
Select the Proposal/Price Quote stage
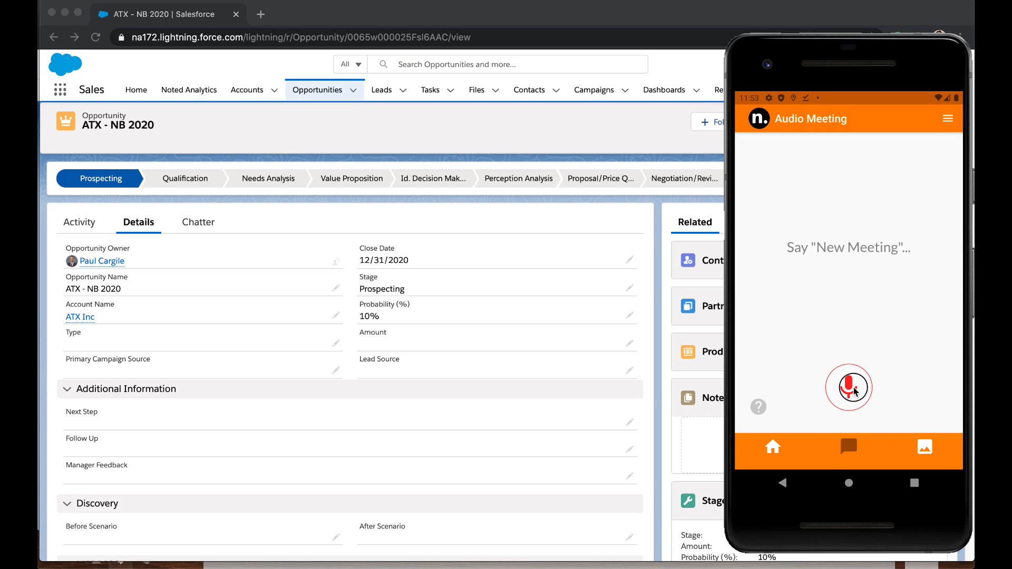(x=601, y=178)
